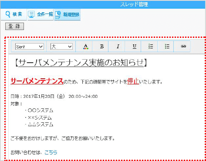The width and height of the screenshot is (206, 161).
Task: Insert a bulleted list
Action: [x=167, y=47]
